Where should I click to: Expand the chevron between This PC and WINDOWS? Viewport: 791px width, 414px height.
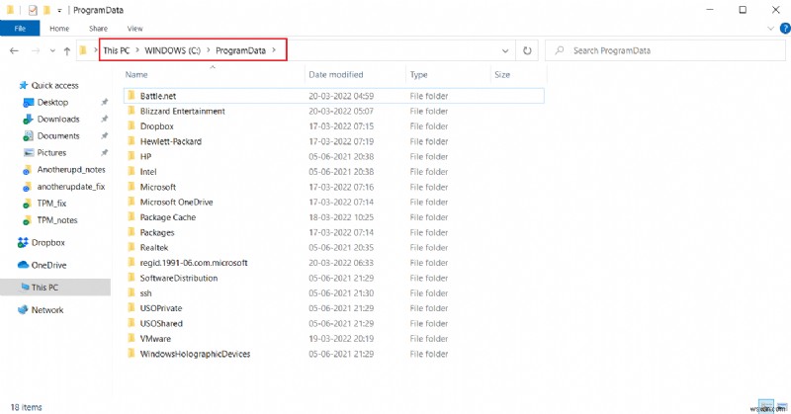click(137, 50)
